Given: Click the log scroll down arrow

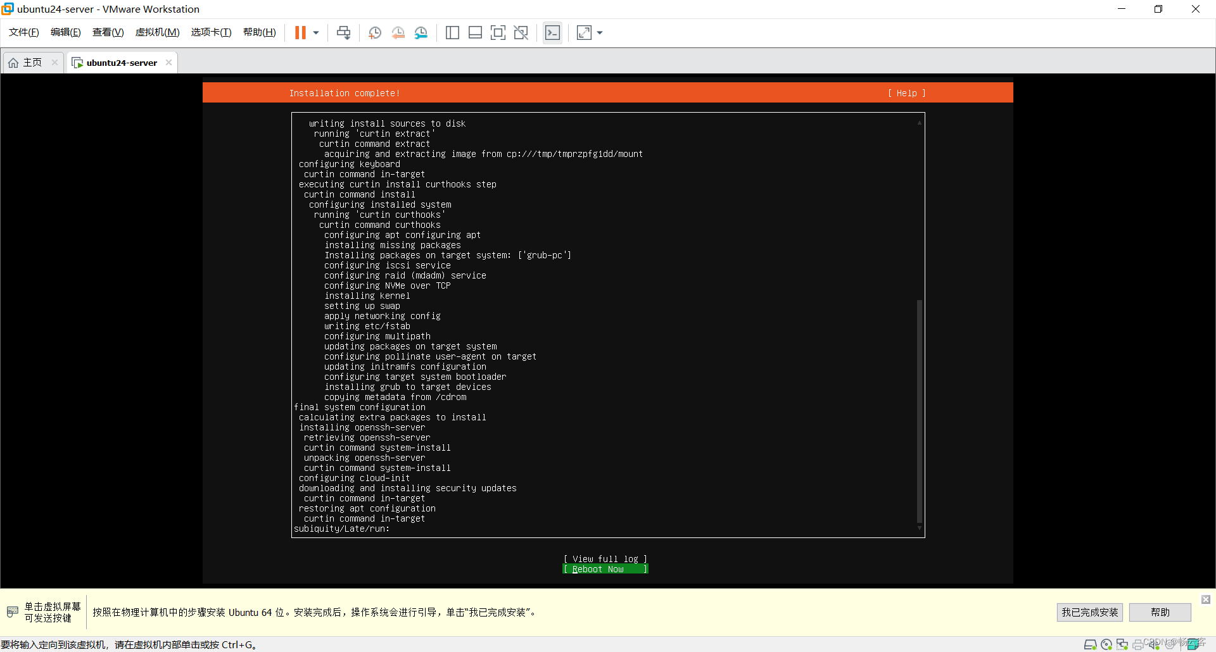Looking at the screenshot, I should (x=920, y=528).
